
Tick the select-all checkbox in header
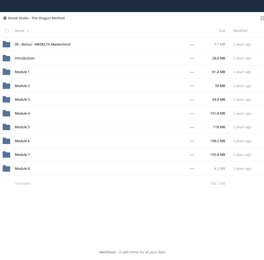[7, 31]
